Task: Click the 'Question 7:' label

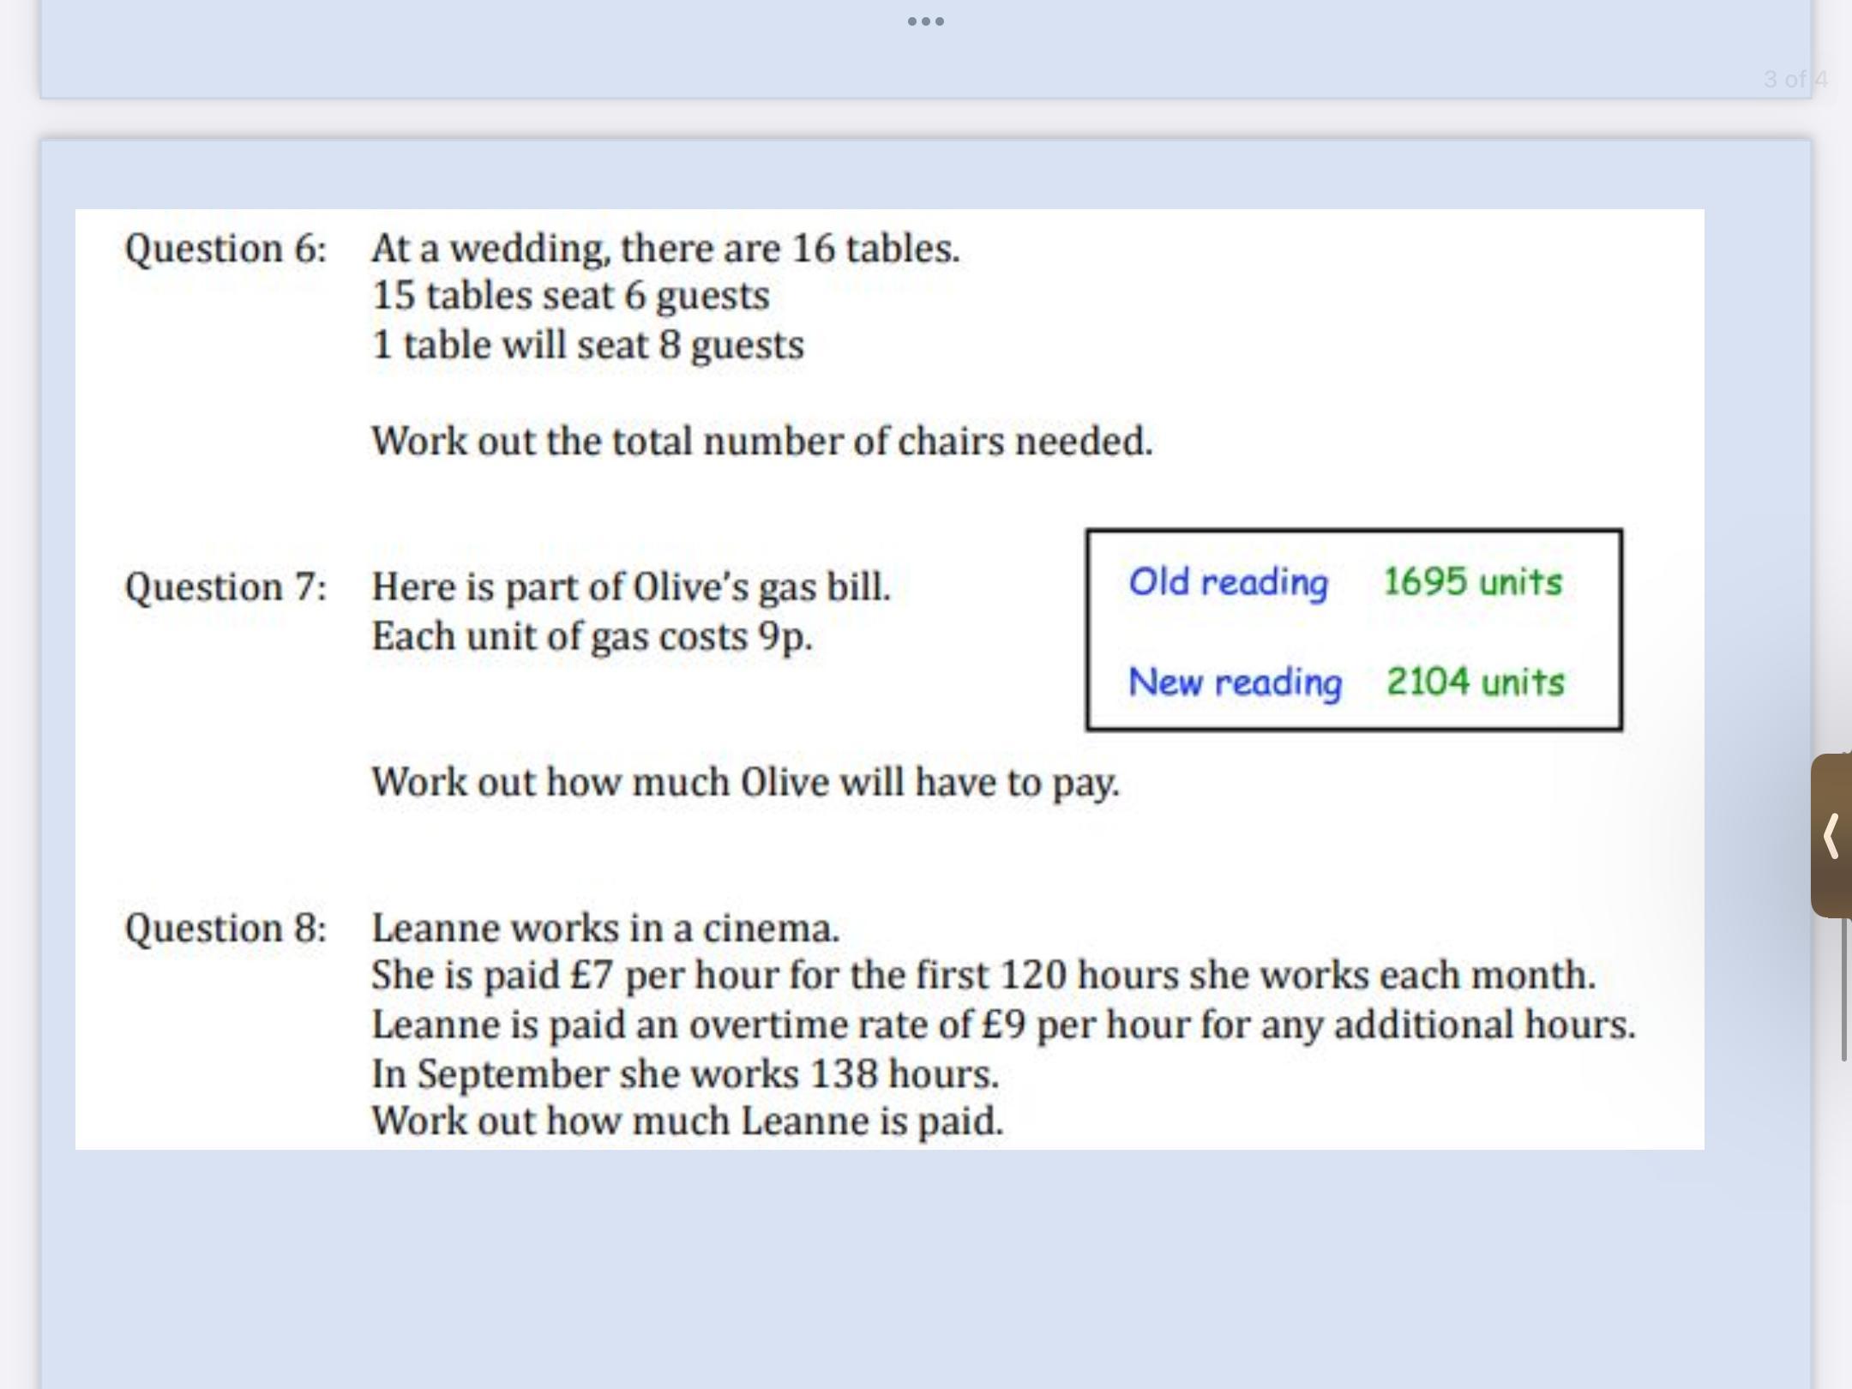Action: 225,588
